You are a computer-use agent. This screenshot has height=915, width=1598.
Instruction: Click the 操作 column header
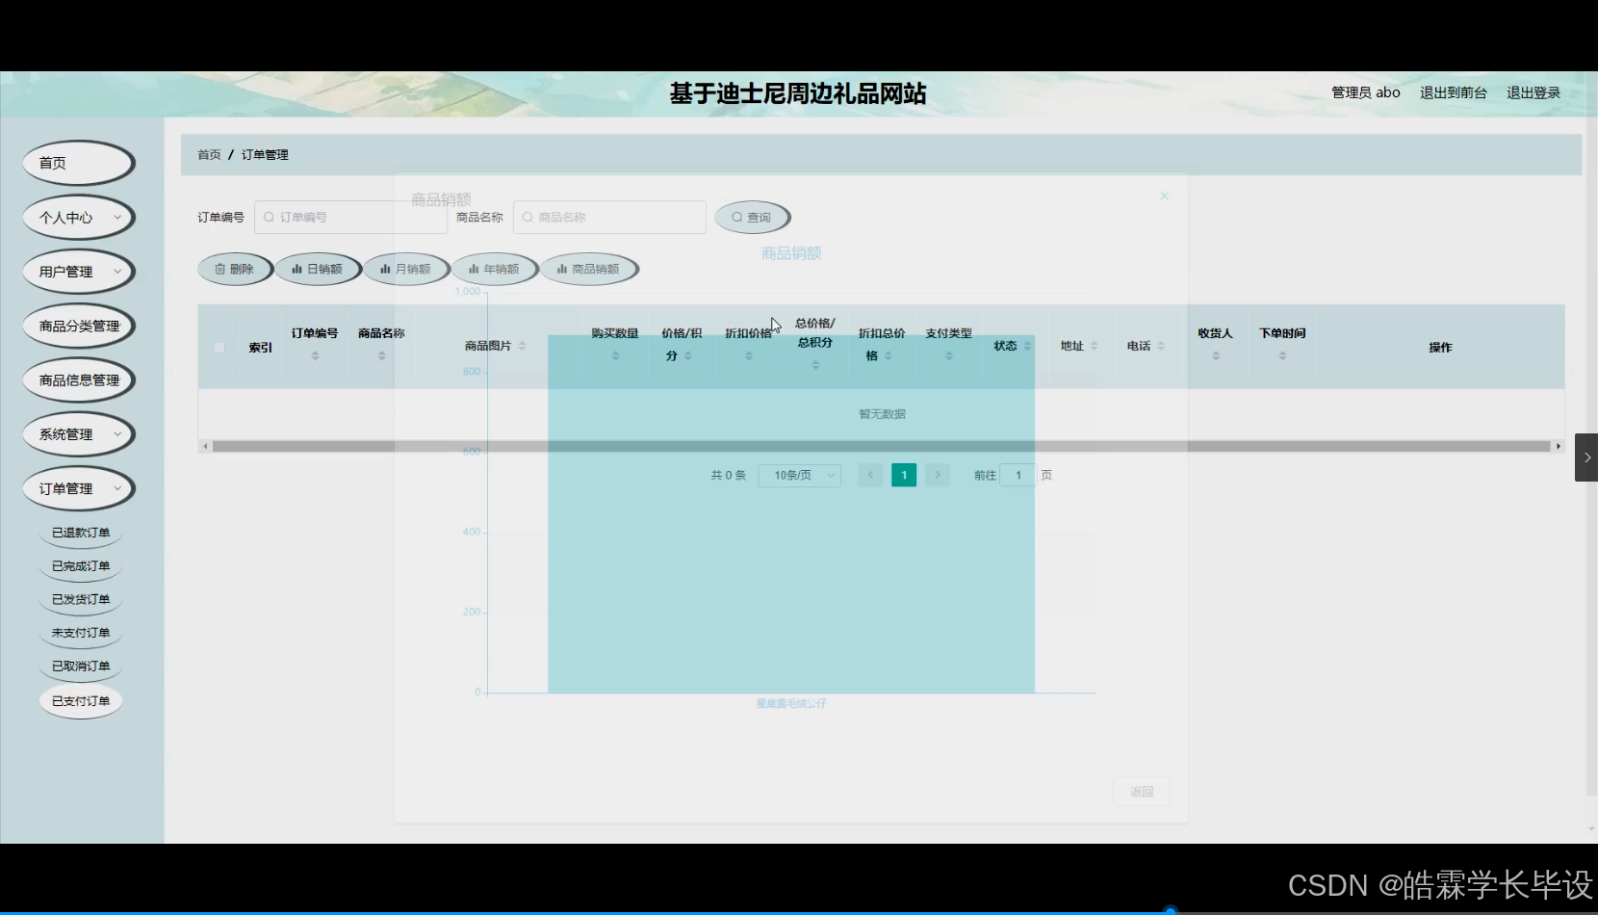pyautogui.click(x=1440, y=348)
